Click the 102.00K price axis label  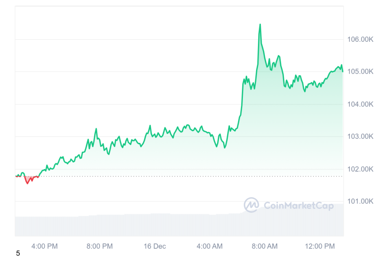tap(361, 169)
